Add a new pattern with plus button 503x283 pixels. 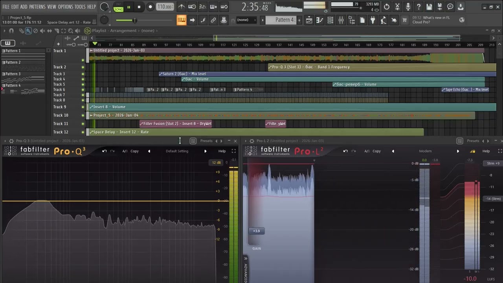point(299,20)
